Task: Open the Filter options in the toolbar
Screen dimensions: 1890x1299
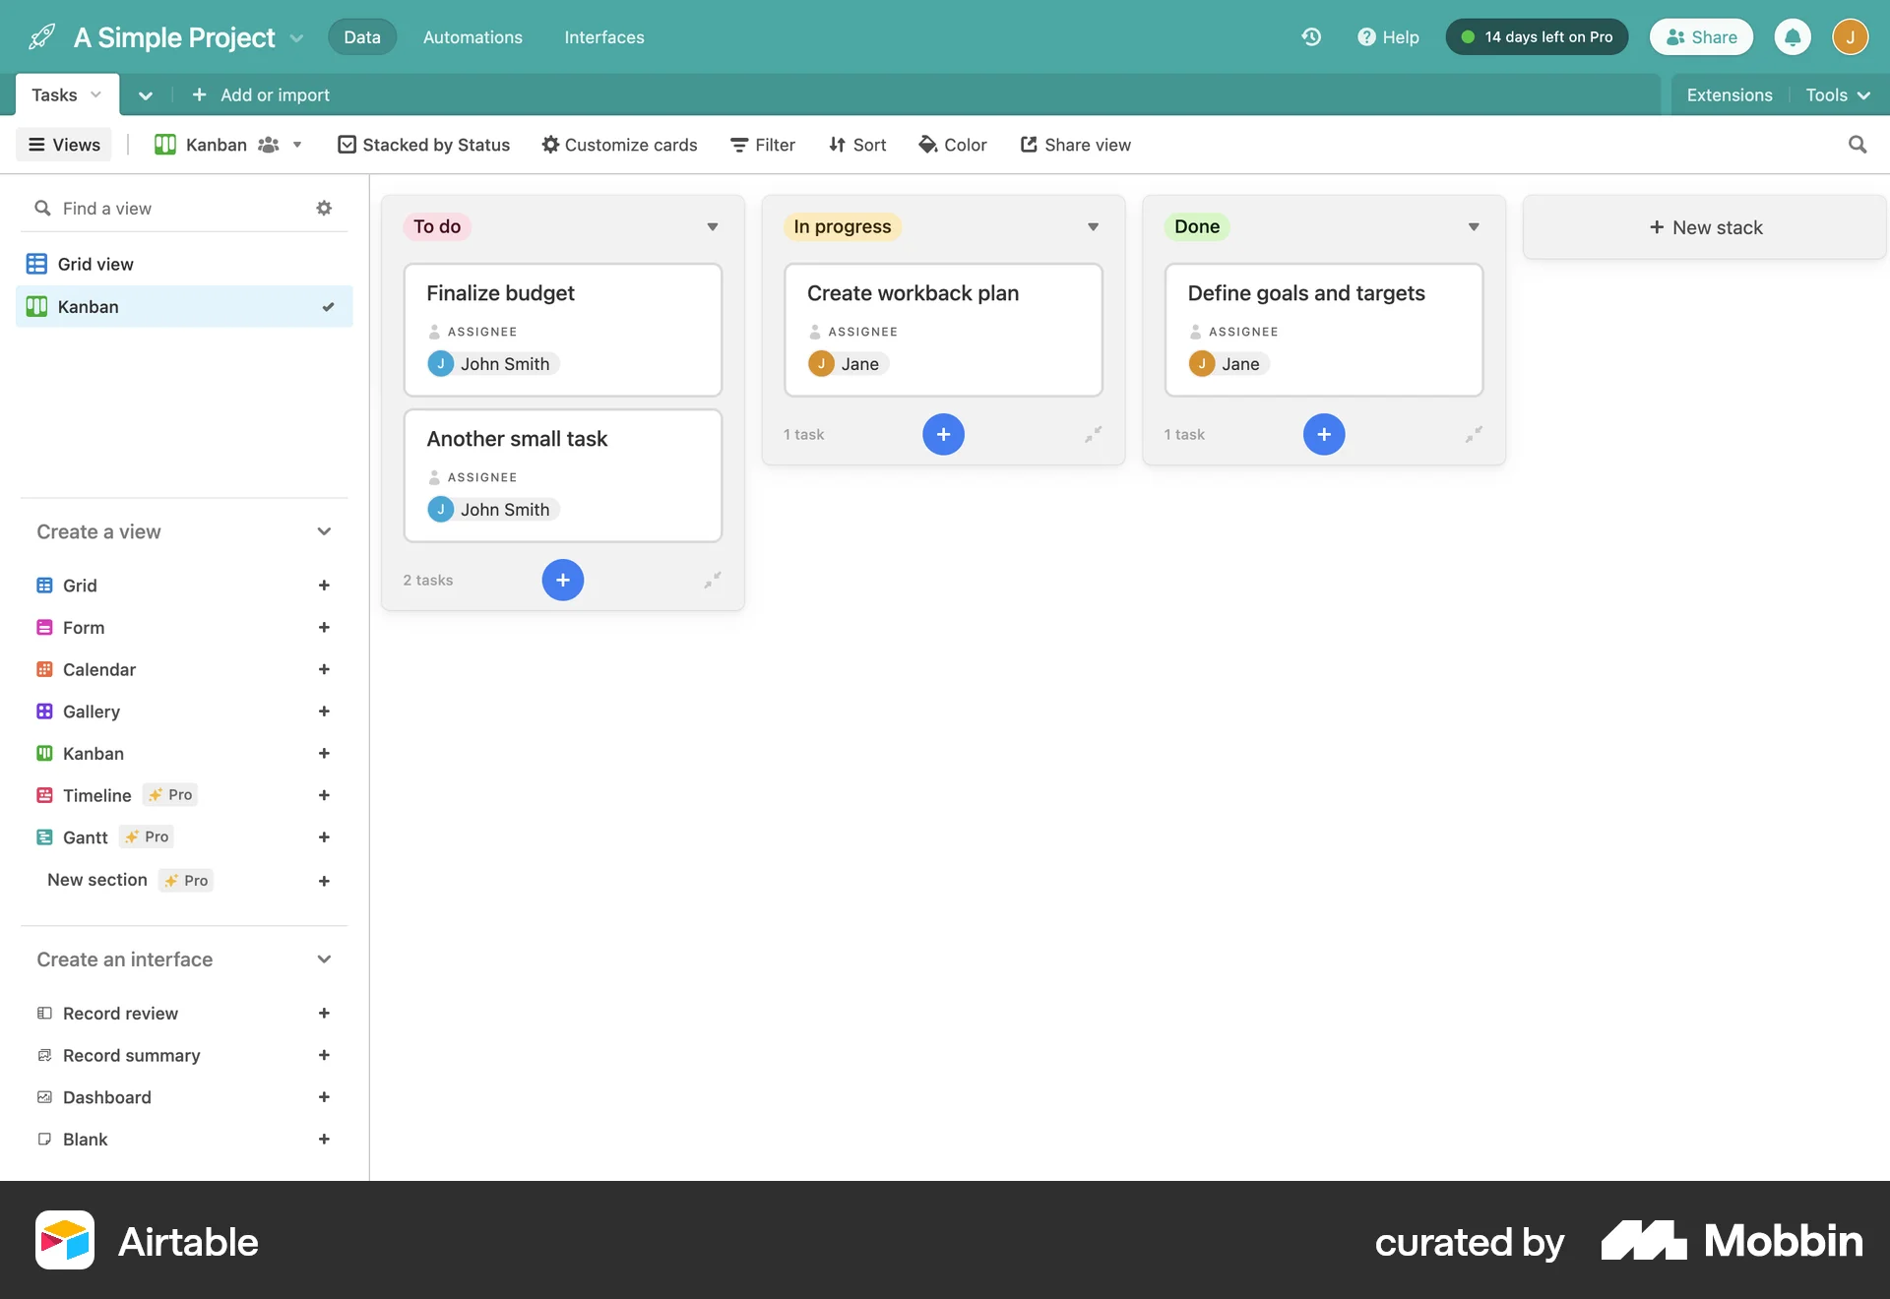Action: pos(762,145)
